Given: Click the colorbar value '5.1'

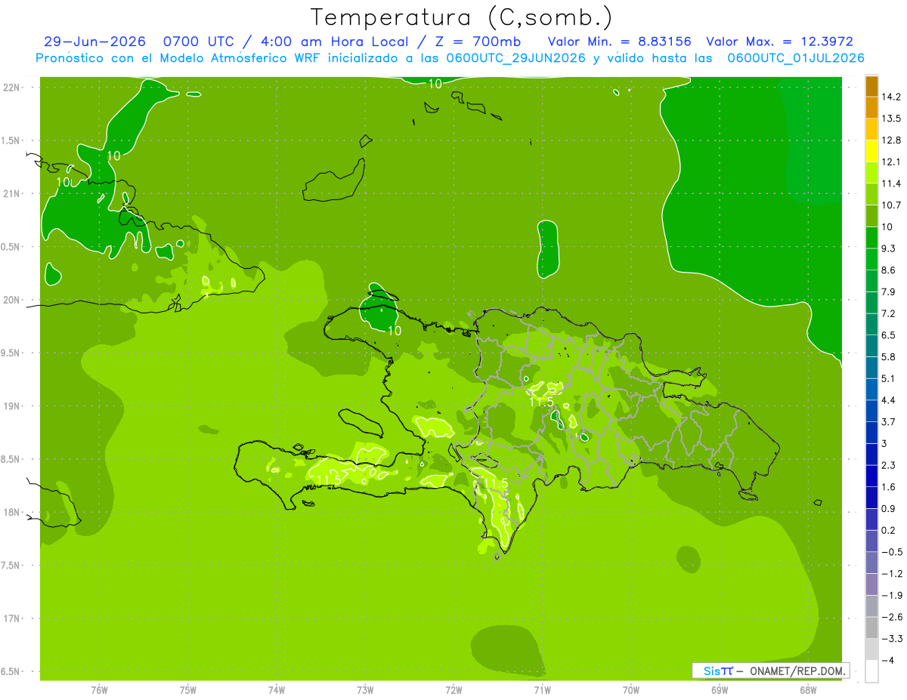Looking at the screenshot, I should pos(889,378).
